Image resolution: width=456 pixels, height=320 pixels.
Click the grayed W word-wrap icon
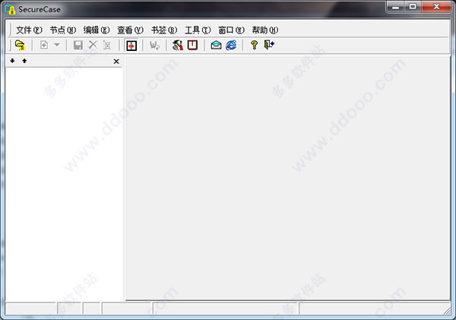154,45
